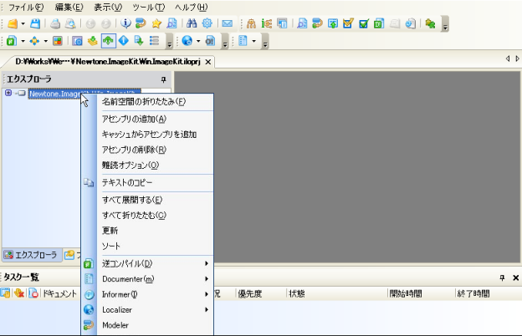Click the blue window with up arrow icon
This screenshot has width=522, height=336.
click(x=333, y=23)
